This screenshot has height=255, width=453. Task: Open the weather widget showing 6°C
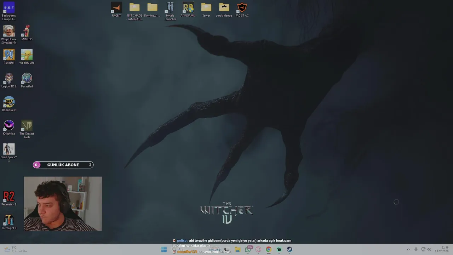(15, 249)
